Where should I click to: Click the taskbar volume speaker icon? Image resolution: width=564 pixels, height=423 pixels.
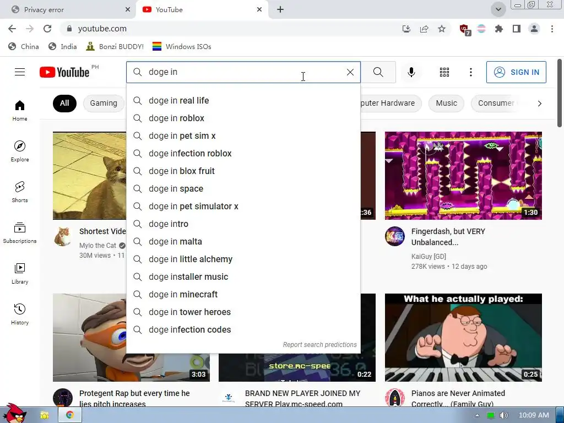504,415
